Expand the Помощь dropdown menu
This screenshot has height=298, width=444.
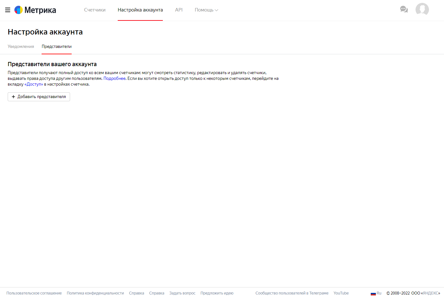tap(206, 10)
